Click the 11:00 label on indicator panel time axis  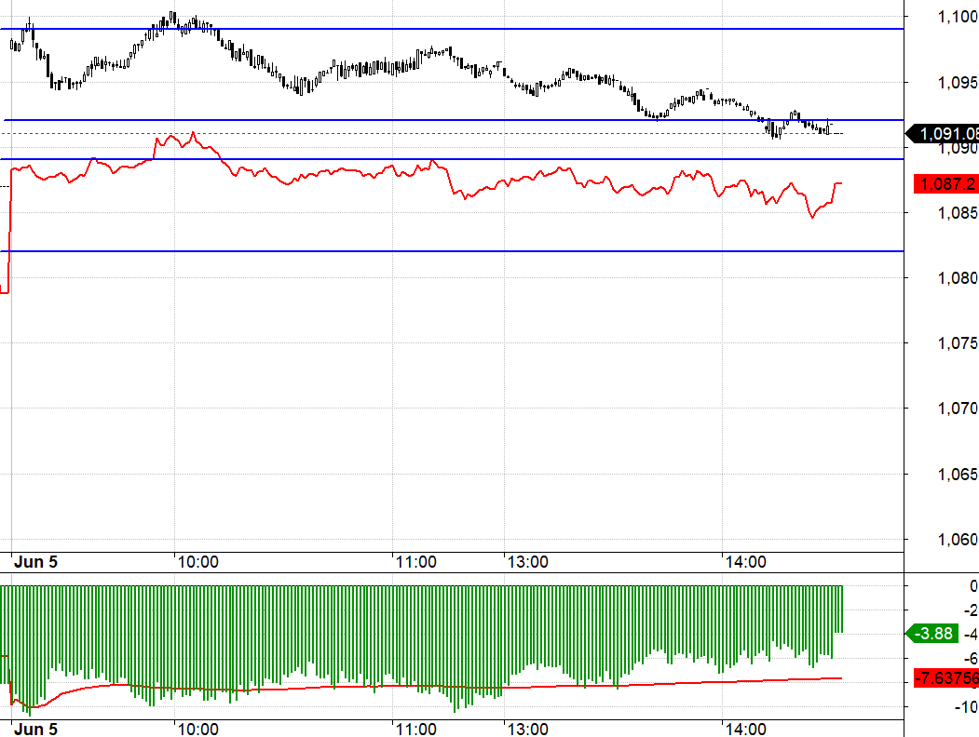[415, 729]
